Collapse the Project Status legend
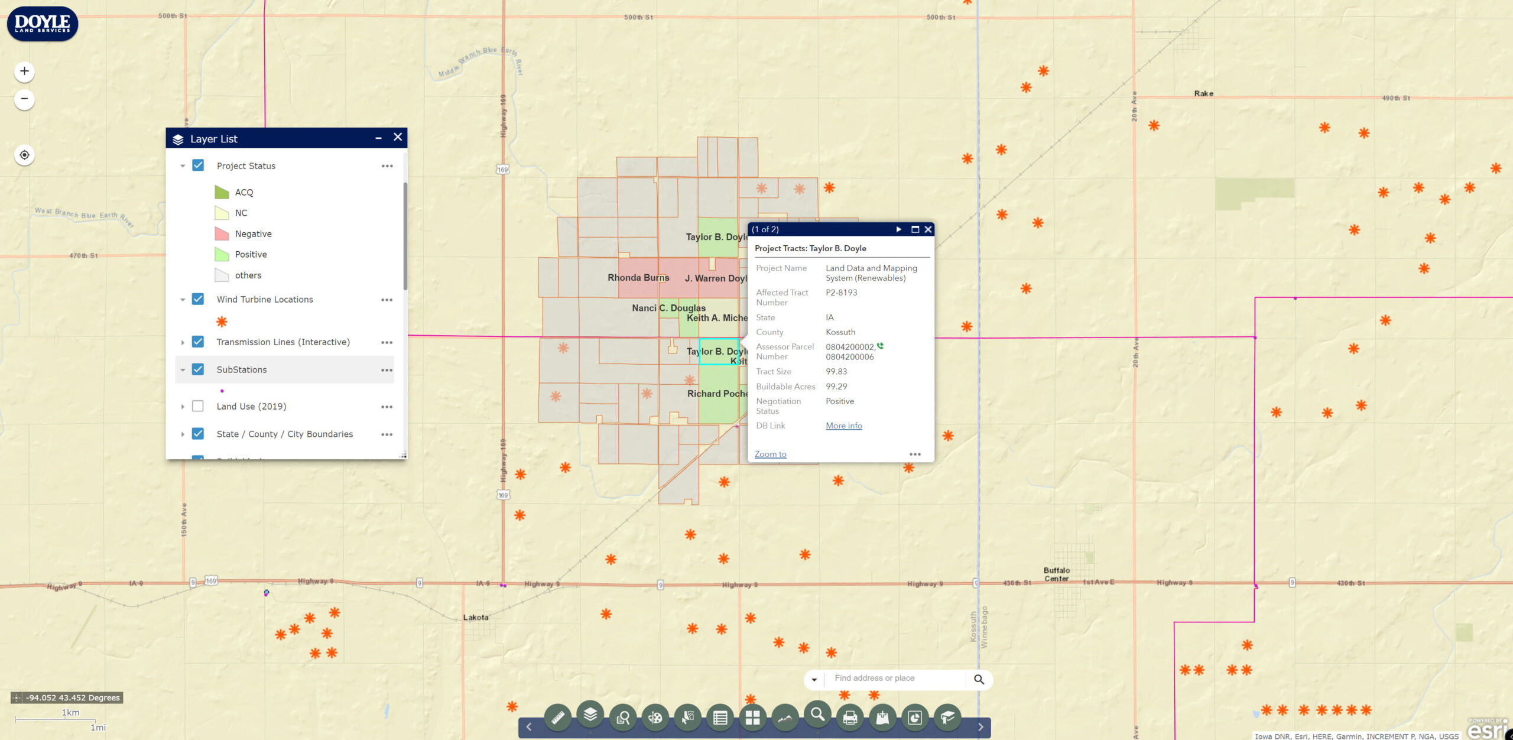 [183, 166]
